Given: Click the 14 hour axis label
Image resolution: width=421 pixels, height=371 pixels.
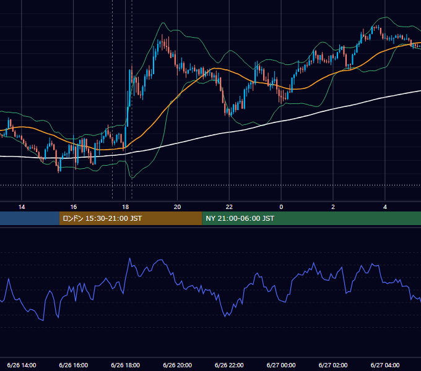Looking at the screenshot, I should (x=22, y=207).
